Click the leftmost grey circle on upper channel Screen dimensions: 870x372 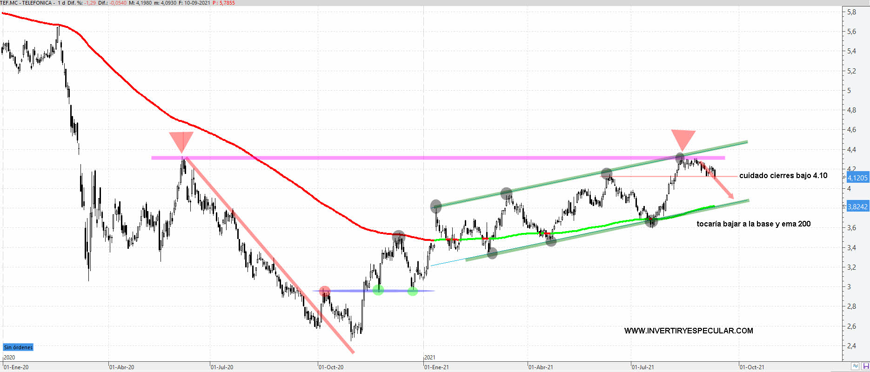coord(436,206)
